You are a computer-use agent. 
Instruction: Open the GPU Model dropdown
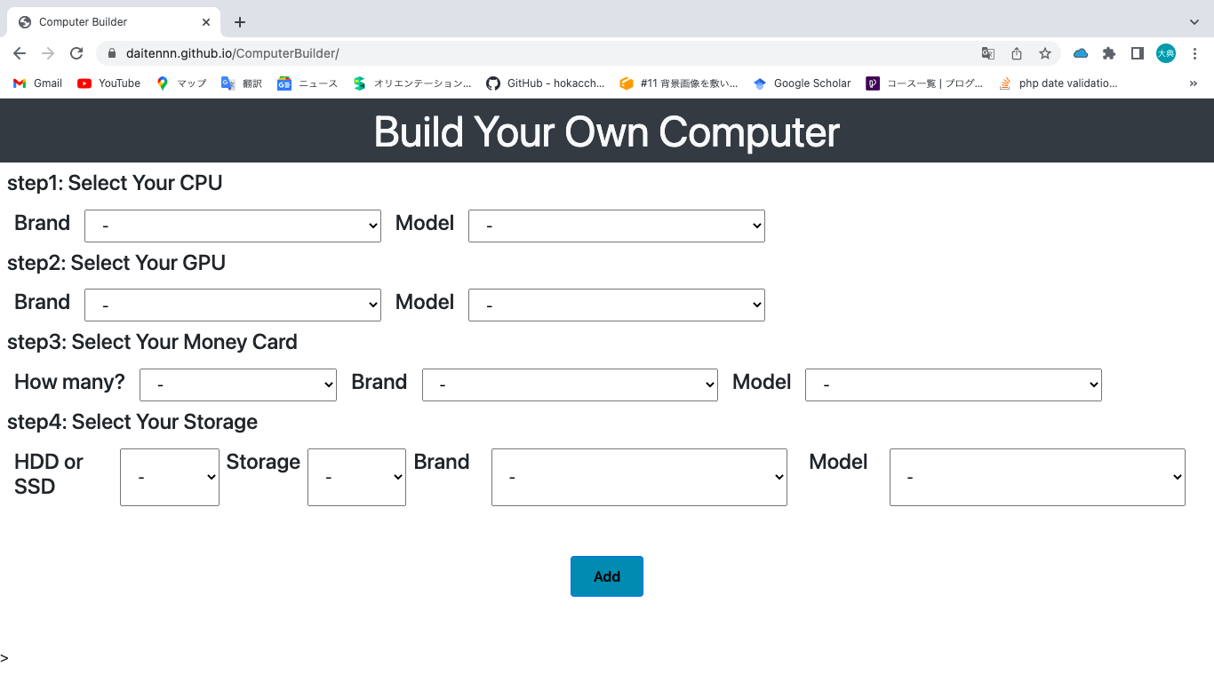(617, 305)
